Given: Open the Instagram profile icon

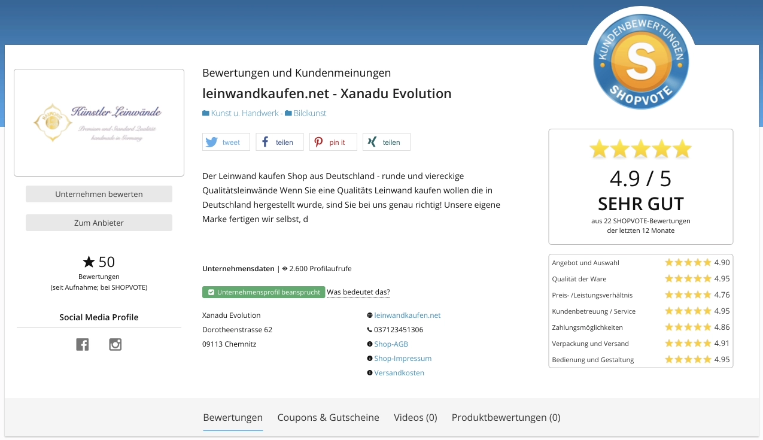Looking at the screenshot, I should pyautogui.click(x=115, y=344).
